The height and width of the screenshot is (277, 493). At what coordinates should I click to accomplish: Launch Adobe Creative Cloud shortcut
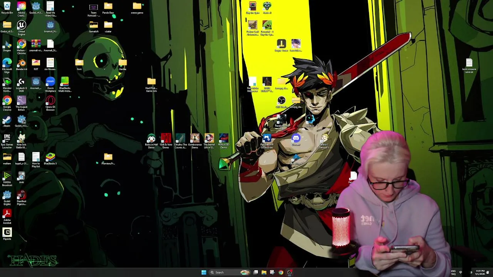(x=22, y=8)
